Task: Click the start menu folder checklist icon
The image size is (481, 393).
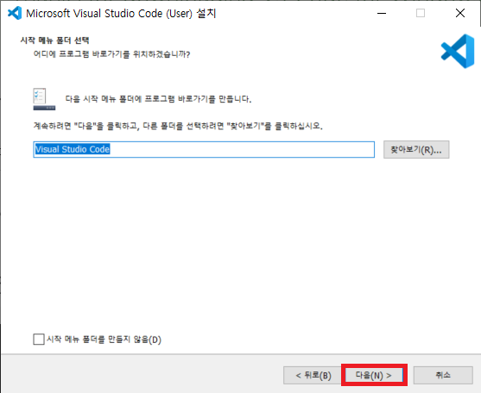Action: [x=44, y=99]
